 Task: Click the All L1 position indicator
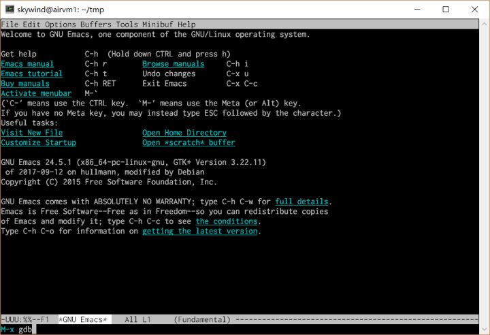click(137, 319)
